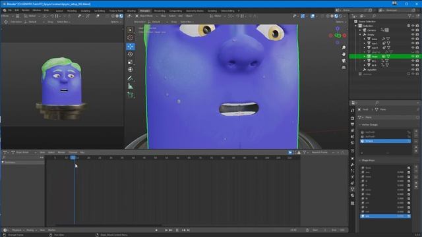Screen dimensions: 422x237
Task: Pause playback in the timeline
Action: click(x=177, y=230)
